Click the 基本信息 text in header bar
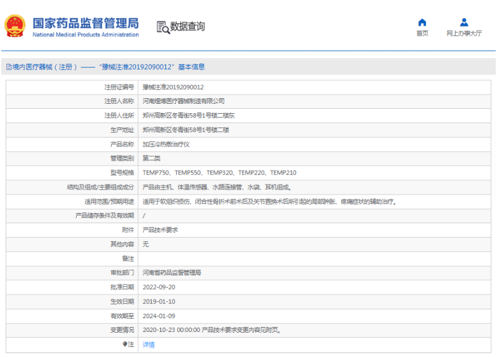This screenshot has height=357, width=497. (x=192, y=67)
